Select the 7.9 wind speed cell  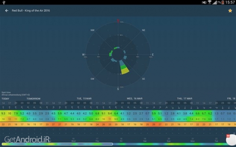click(x=16, y=113)
